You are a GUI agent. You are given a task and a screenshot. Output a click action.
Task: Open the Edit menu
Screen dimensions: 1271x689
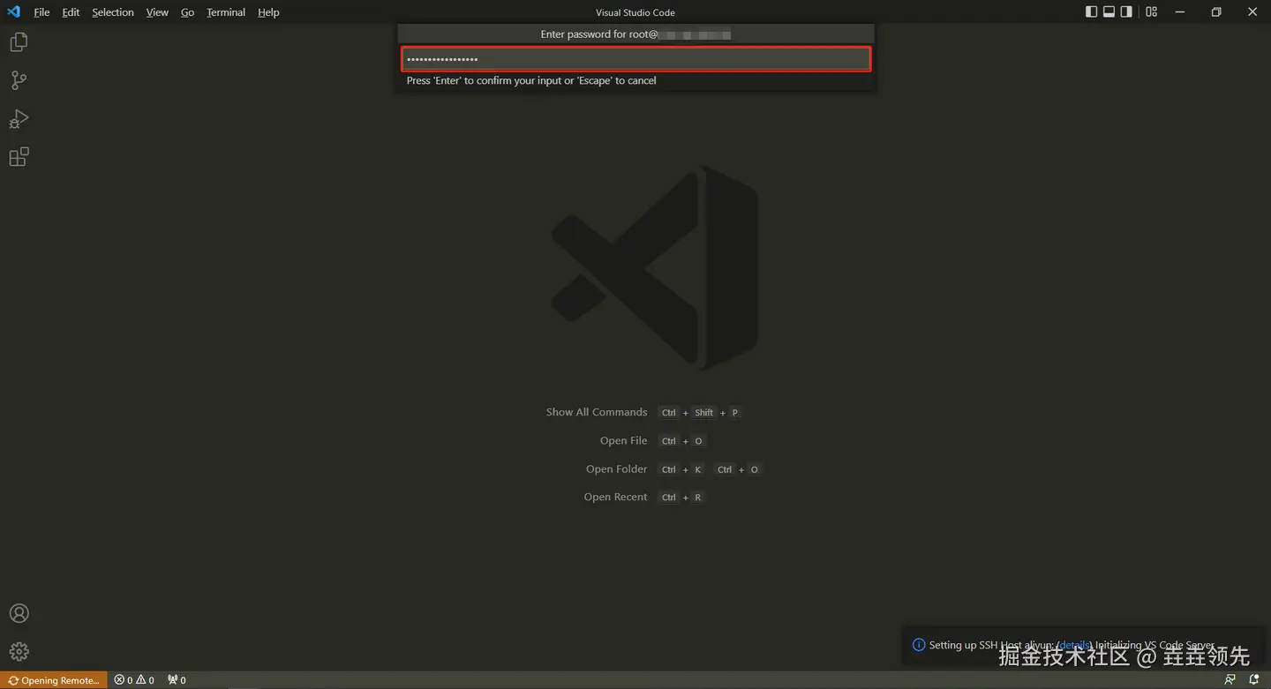click(x=71, y=12)
